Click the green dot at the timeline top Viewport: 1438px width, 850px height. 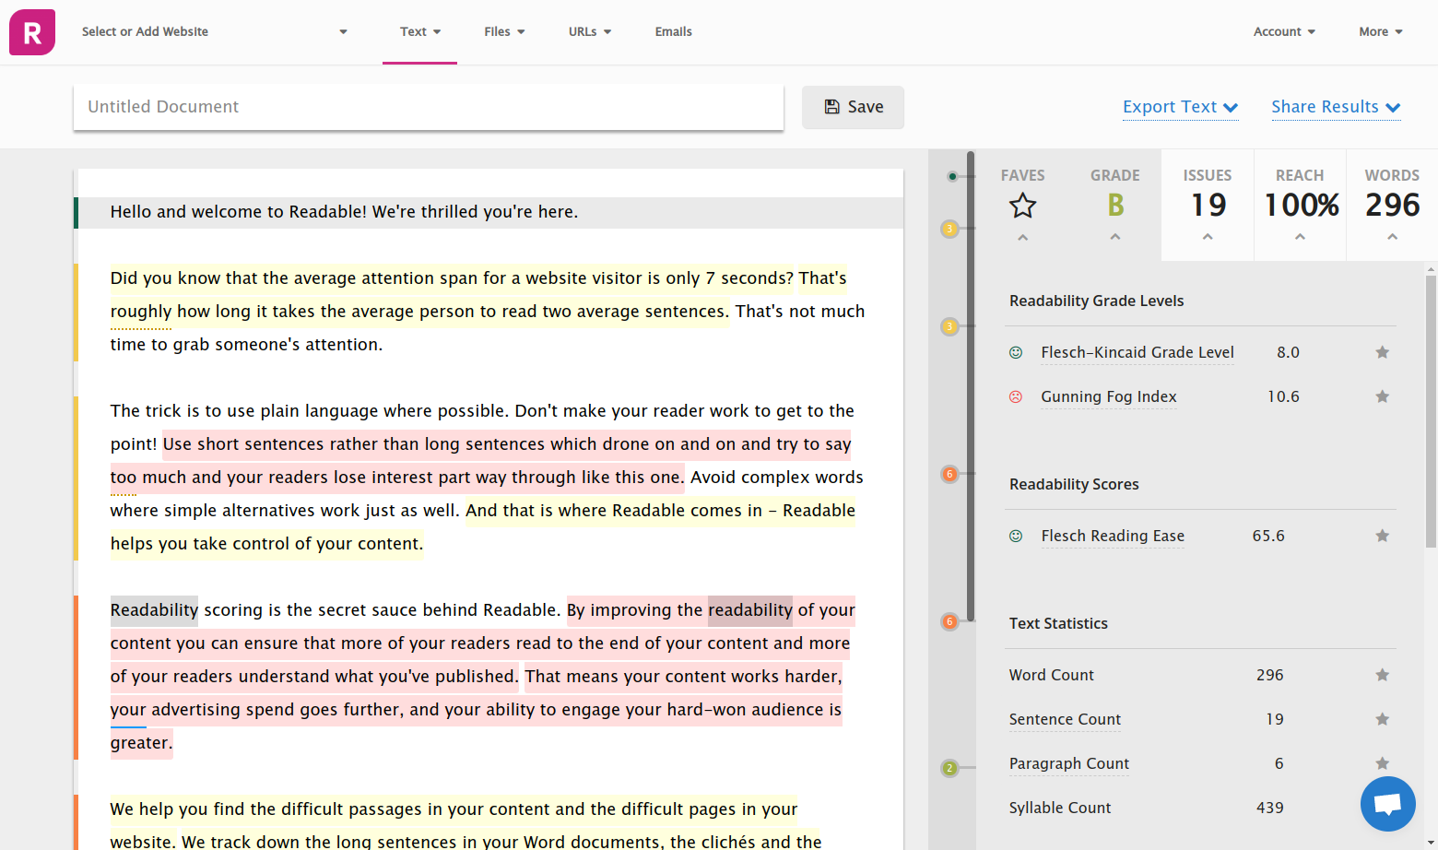952,177
